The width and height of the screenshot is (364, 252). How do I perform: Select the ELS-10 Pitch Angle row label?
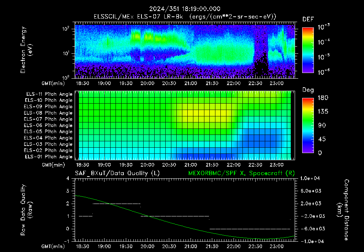pos(49,100)
